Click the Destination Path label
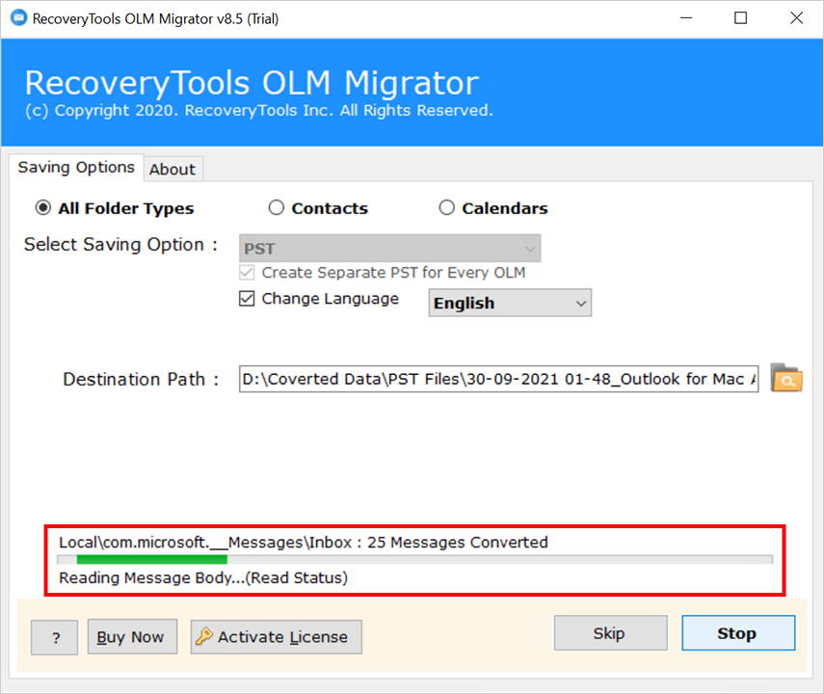Screen dimensions: 824x694 point(141,379)
